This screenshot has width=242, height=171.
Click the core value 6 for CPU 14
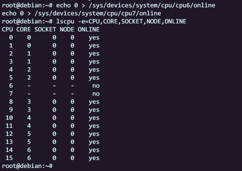29,150
